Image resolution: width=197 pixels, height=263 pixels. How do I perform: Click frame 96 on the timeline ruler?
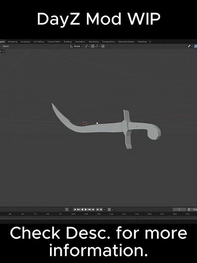(61, 214)
